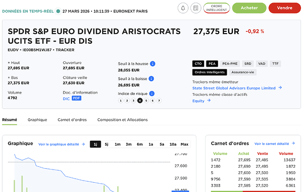Click Clôture veille value 27,630 EUR
The image size is (305, 192).
tap(73, 83)
